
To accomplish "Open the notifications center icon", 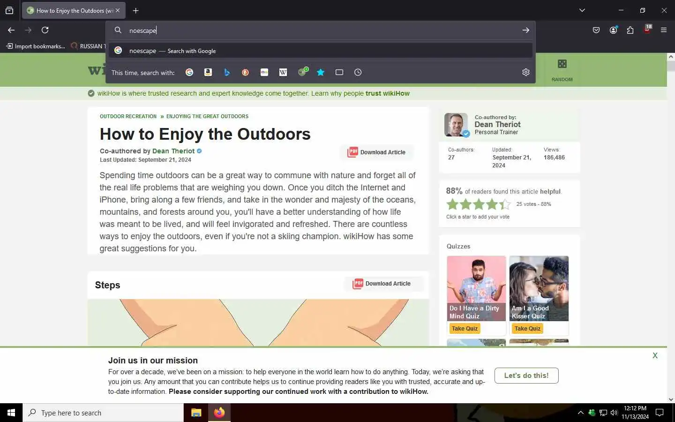I will pos(660,413).
